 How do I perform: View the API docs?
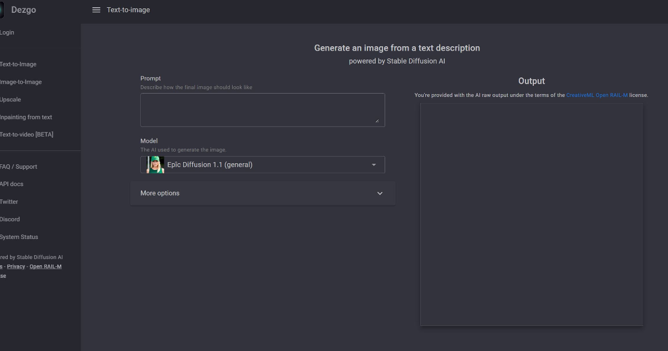tap(12, 184)
